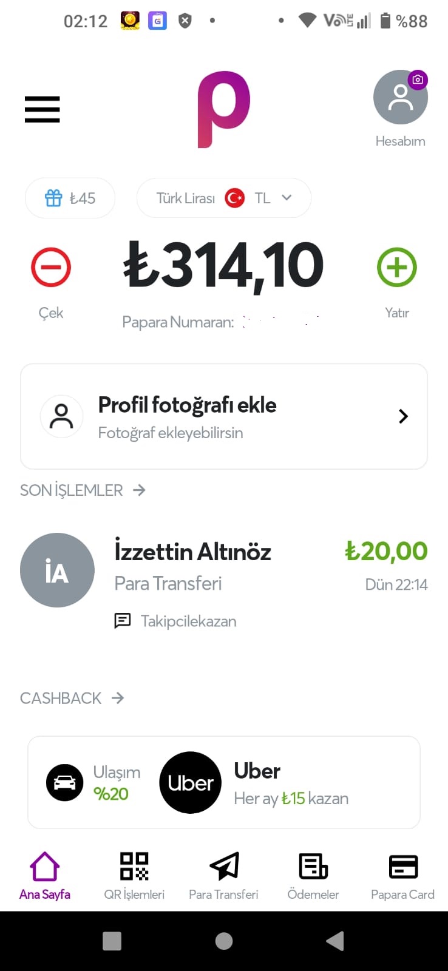Open the Ödemeler tab

pyautogui.click(x=313, y=876)
